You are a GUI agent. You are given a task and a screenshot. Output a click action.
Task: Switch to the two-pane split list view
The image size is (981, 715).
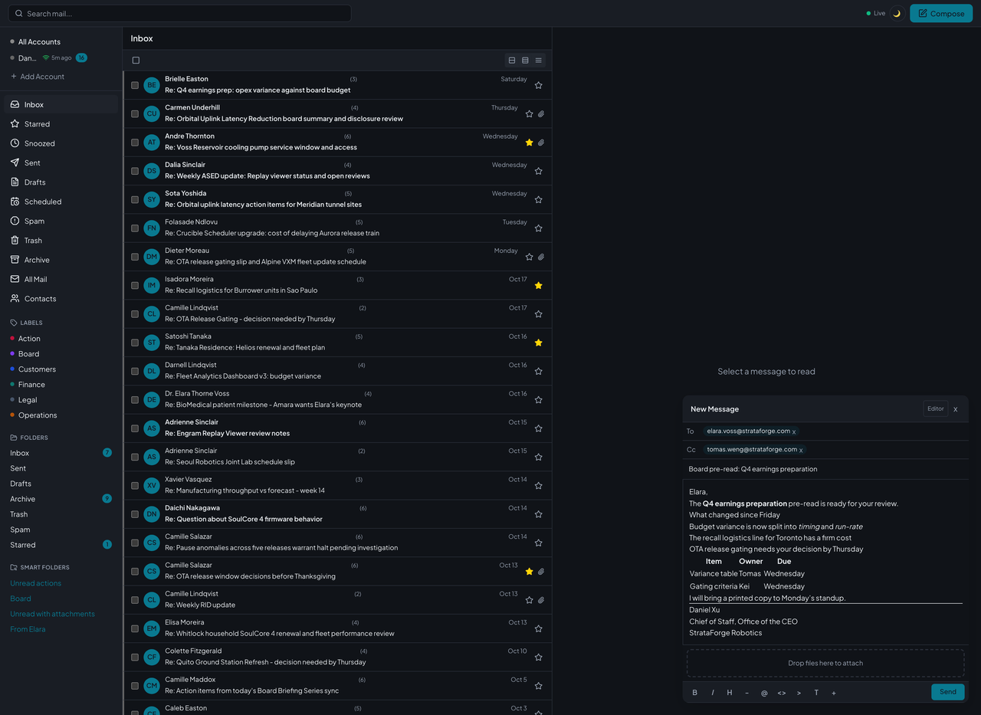pyautogui.click(x=512, y=61)
